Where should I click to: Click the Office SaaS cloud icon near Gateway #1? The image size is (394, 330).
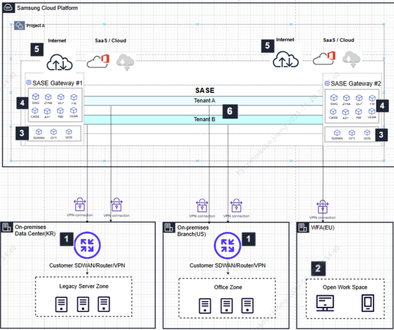98,61
